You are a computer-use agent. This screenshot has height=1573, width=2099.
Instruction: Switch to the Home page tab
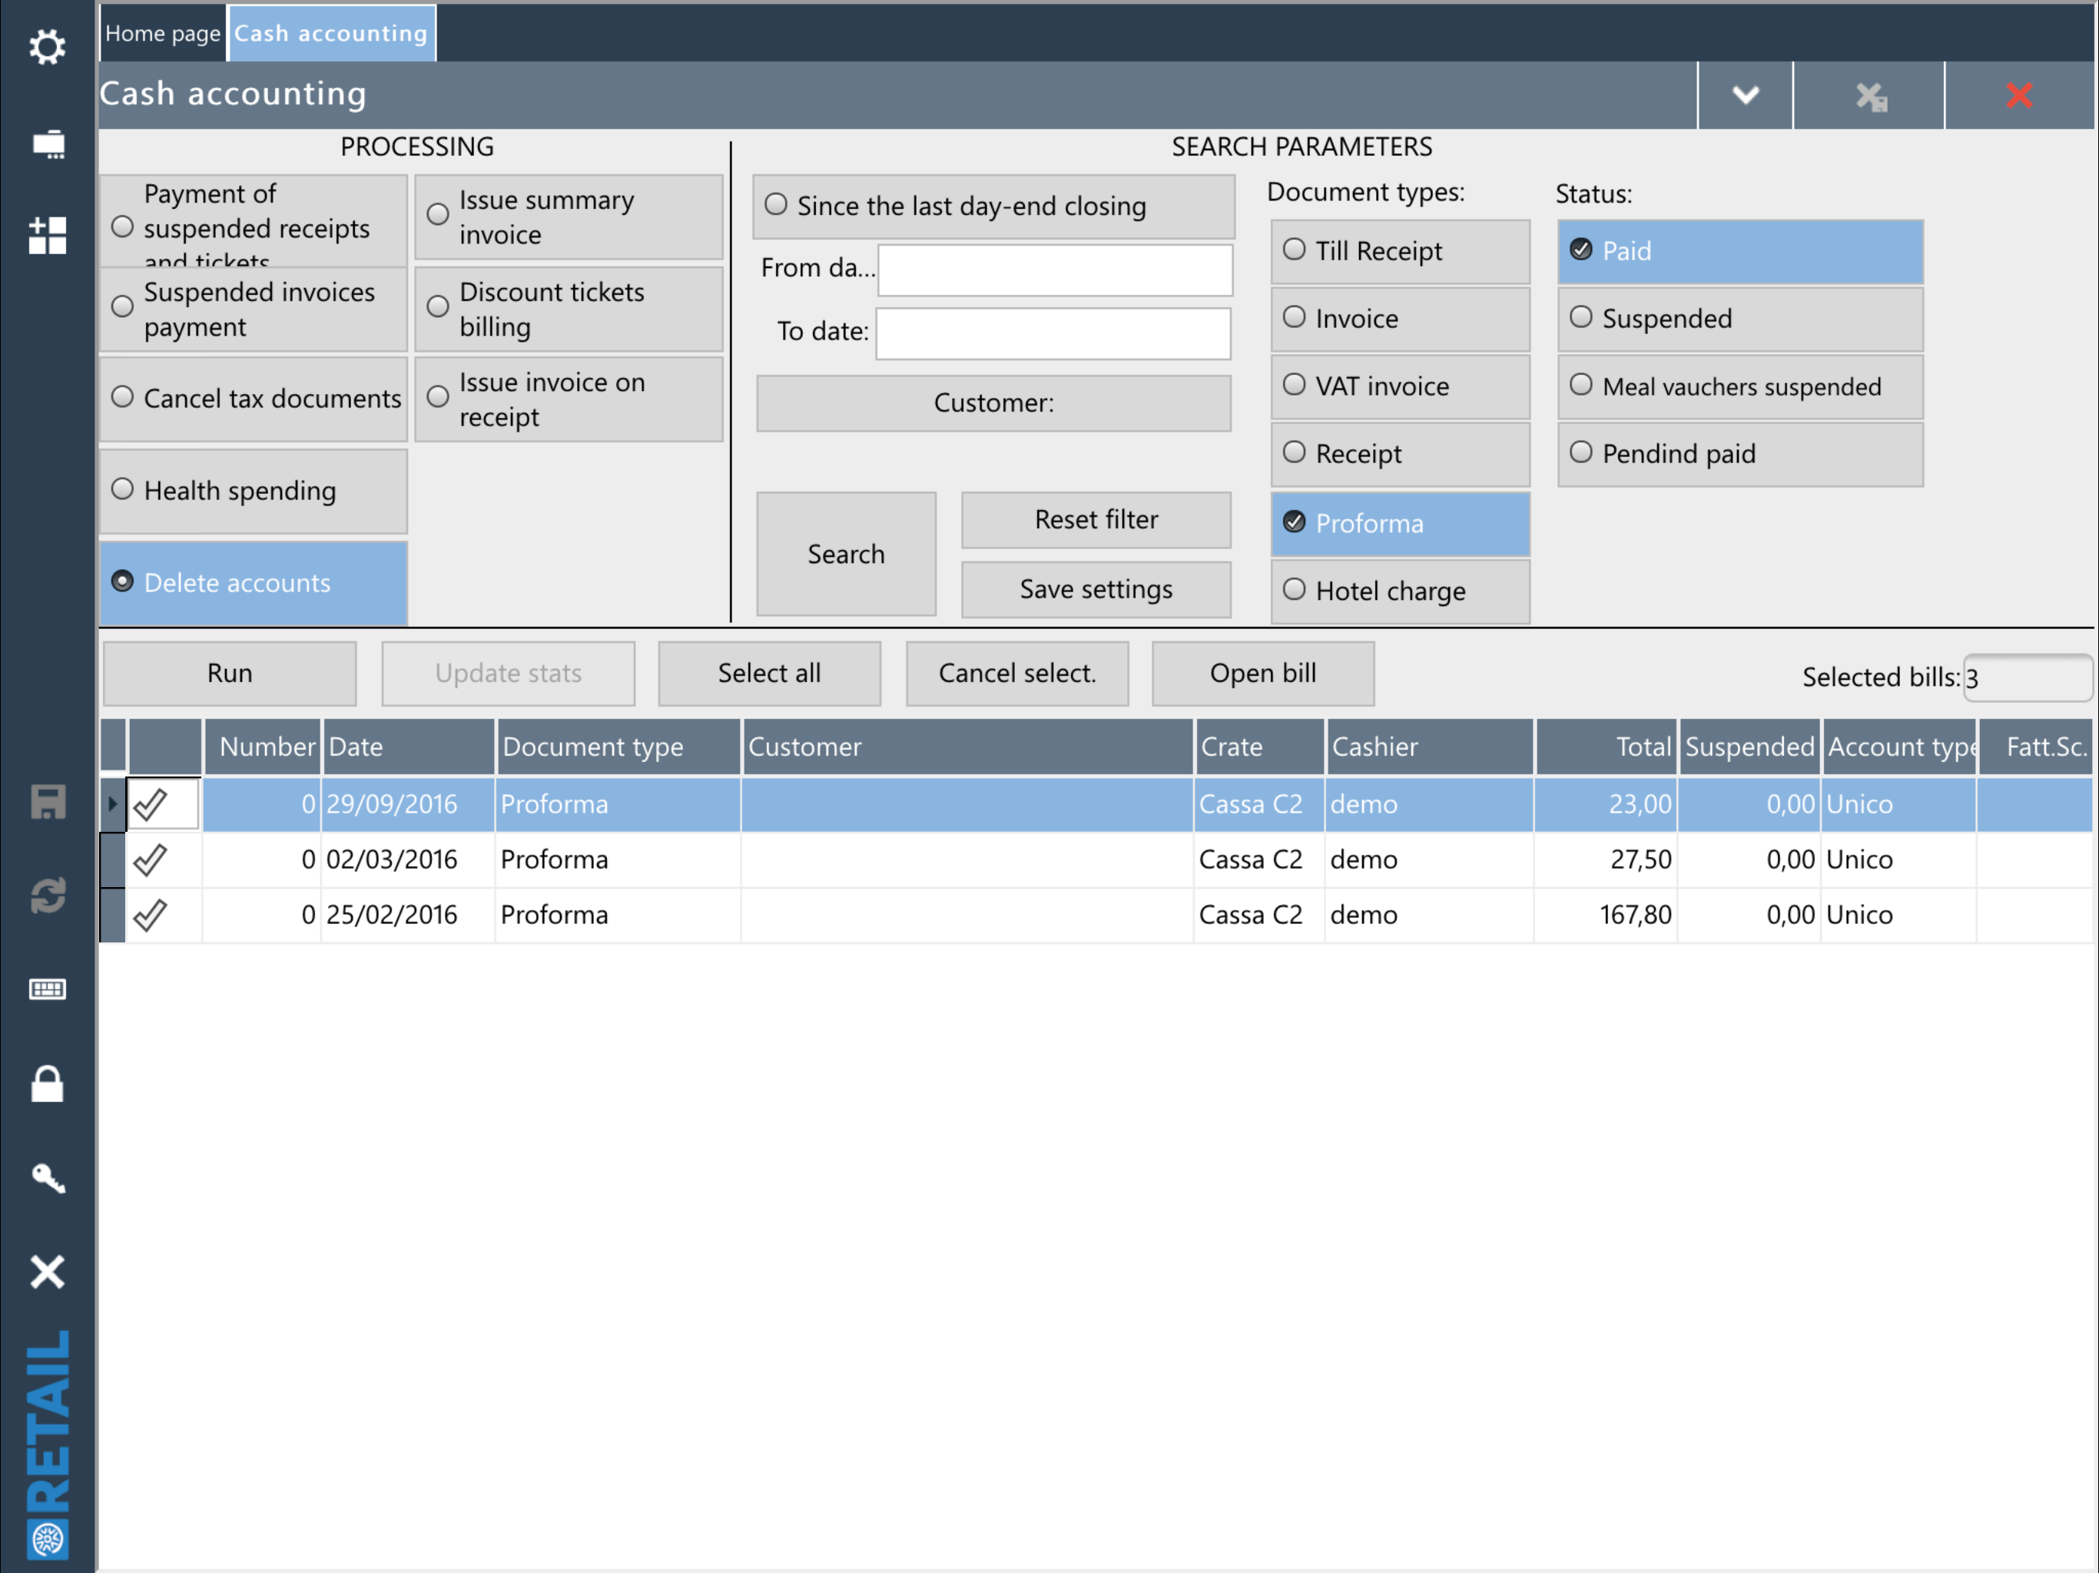(162, 33)
